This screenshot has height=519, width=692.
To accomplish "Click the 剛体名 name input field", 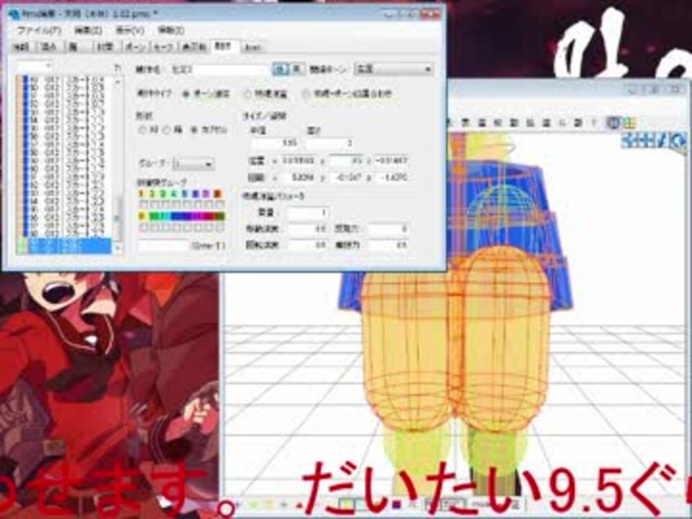I will (218, 69).
